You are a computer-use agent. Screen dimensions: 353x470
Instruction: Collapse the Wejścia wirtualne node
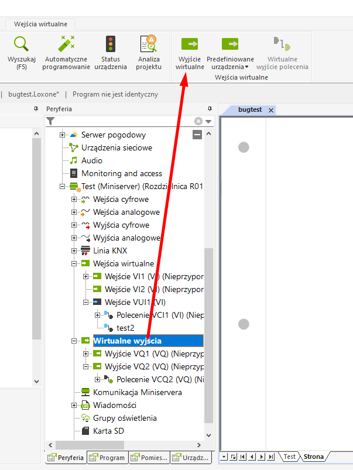[74, 264]
